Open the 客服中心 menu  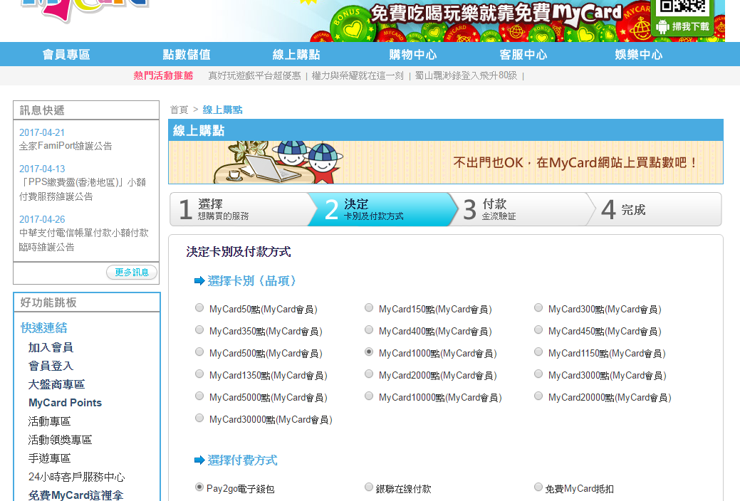[x=523, y=55]
